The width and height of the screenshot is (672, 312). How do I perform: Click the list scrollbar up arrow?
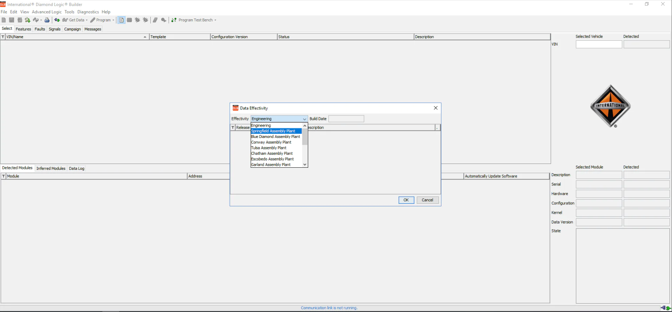[305, 126]
